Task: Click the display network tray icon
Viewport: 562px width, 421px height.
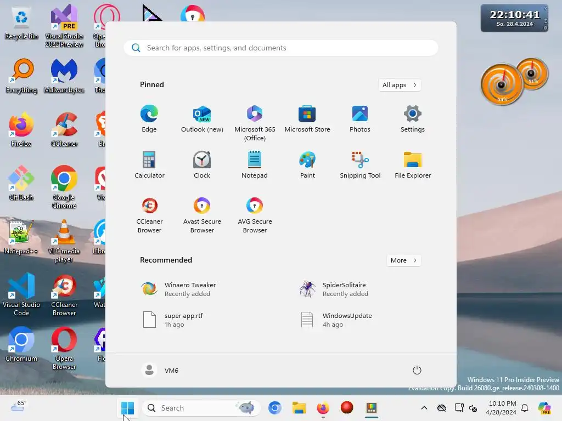Action: (459, 408)
